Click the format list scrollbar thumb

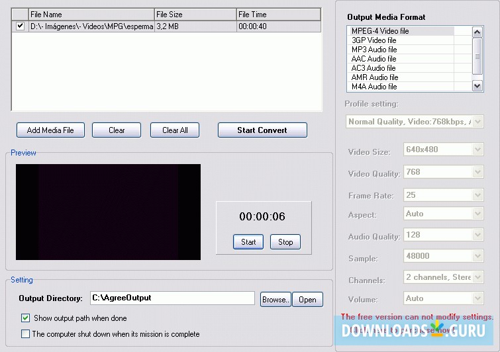click(x=477, y=56)
